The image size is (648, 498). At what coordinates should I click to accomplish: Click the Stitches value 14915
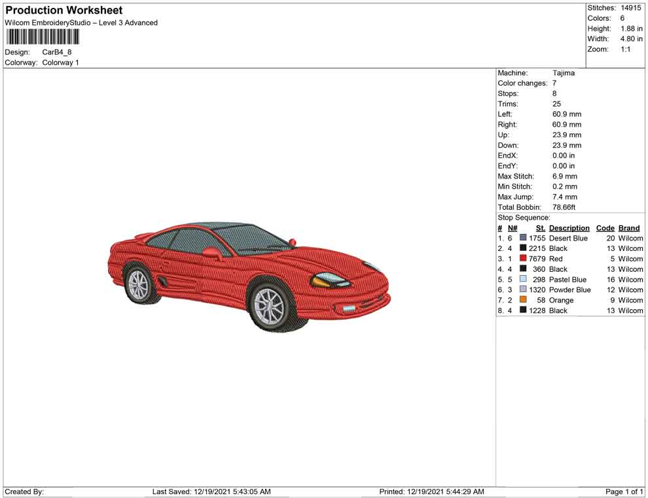coord(632,8)
